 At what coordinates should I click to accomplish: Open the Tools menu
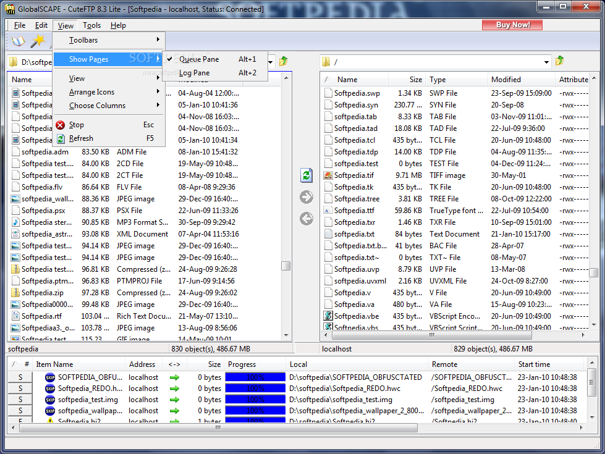(91, 25)
